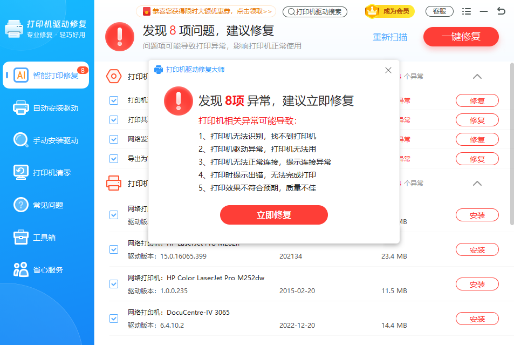Click the 省心服务 people icon

pyautogui.click(x=21, y=269)
